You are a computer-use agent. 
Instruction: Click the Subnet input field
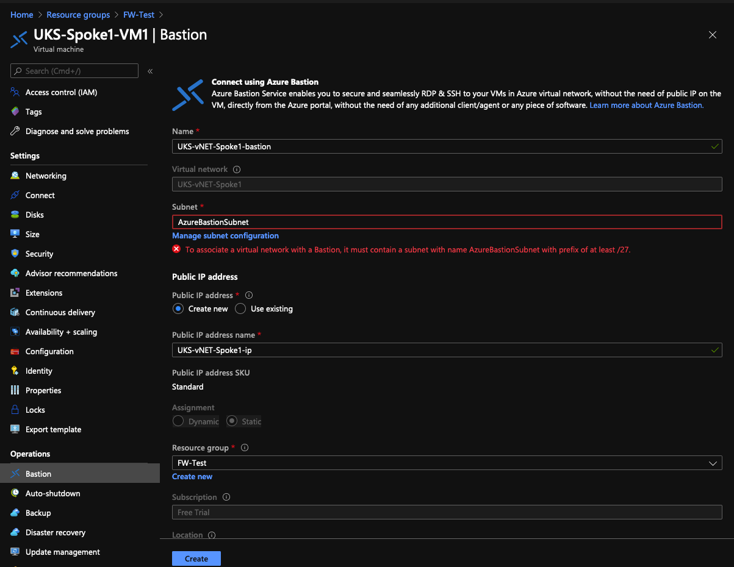tap(447, 222)
